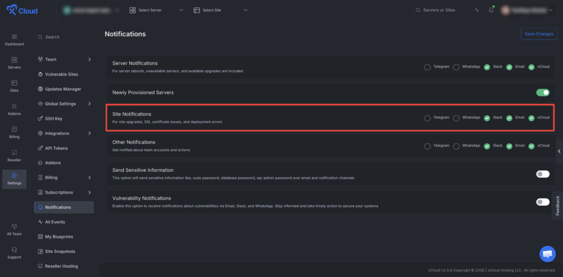
Task: Open Support in the left rail
Action: click(x=14, y=253)
